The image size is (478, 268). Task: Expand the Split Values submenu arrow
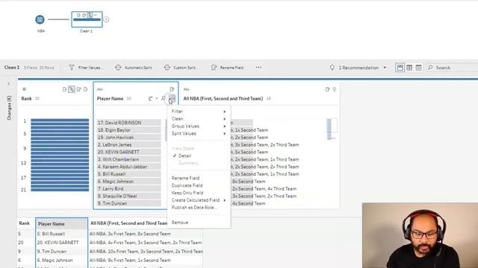click(225, 133)
